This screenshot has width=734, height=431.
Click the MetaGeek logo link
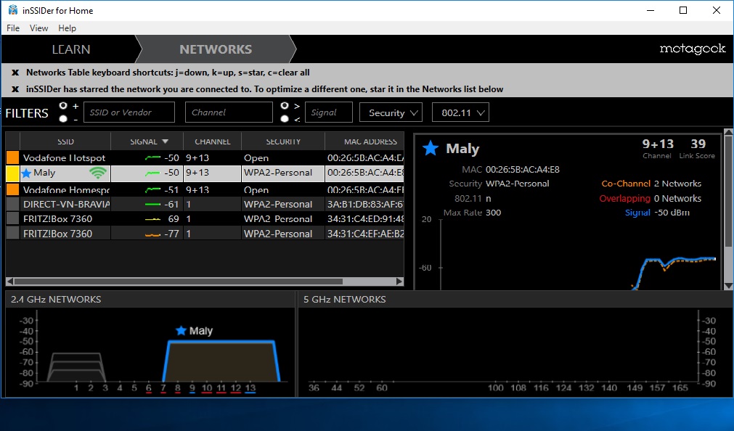(693, 49)
